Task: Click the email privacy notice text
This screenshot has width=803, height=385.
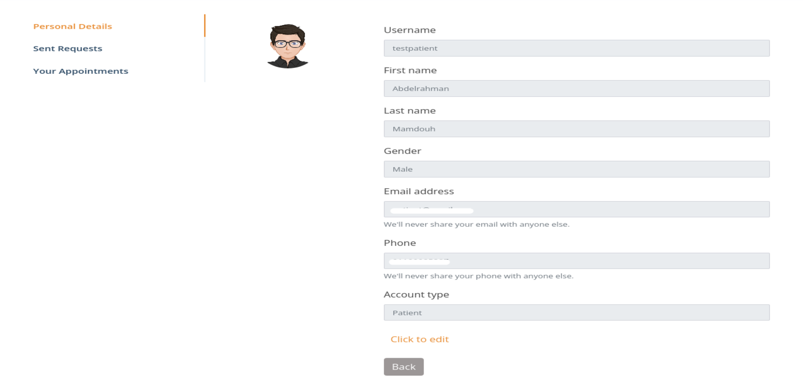Action: 476,225
